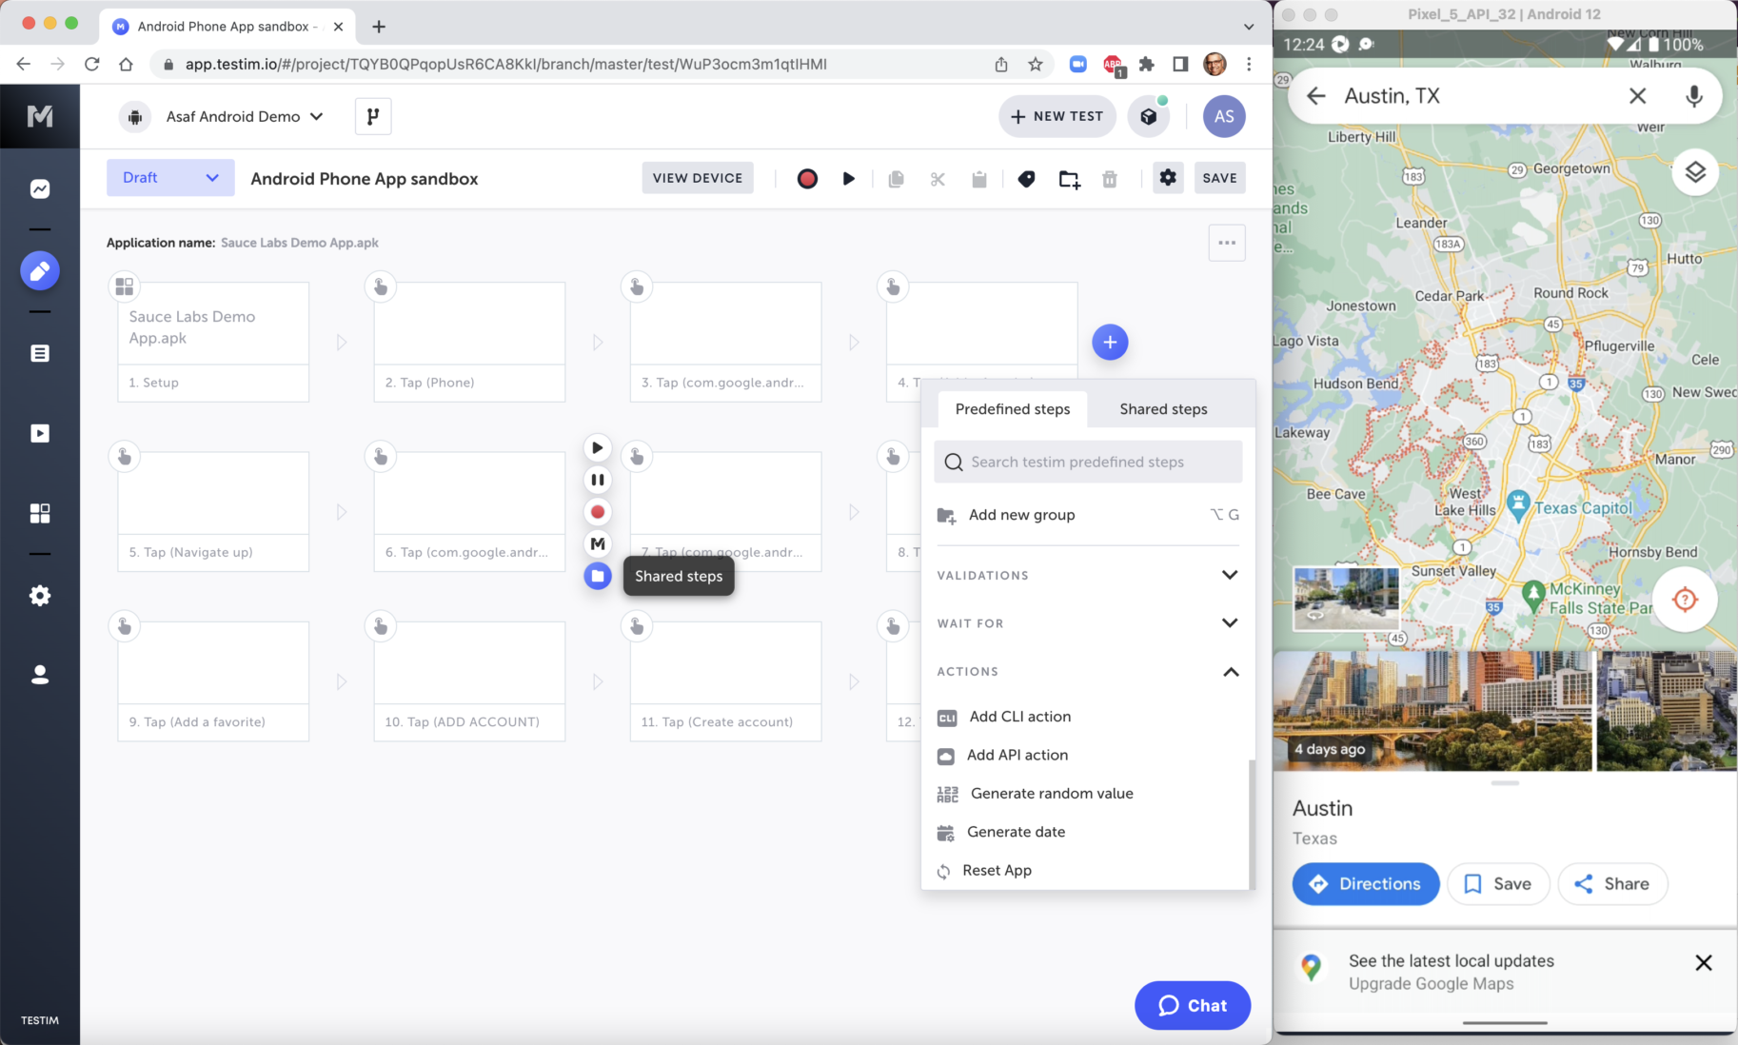
Task: Open test settings with the gear icon
Action: (x=1168, y=177)
